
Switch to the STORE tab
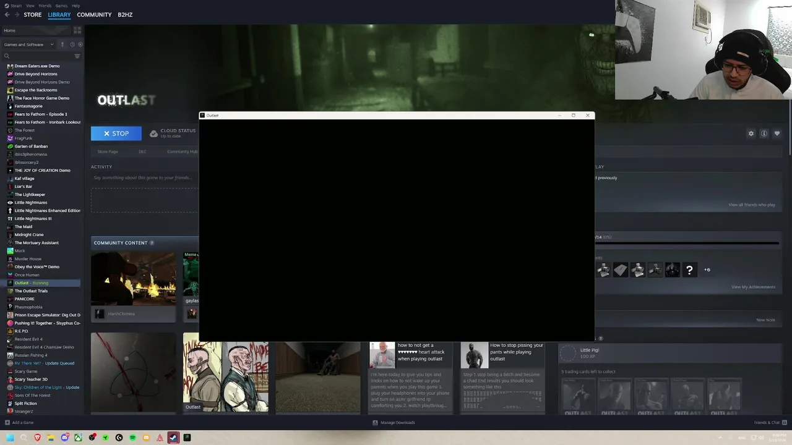point(33,15)
